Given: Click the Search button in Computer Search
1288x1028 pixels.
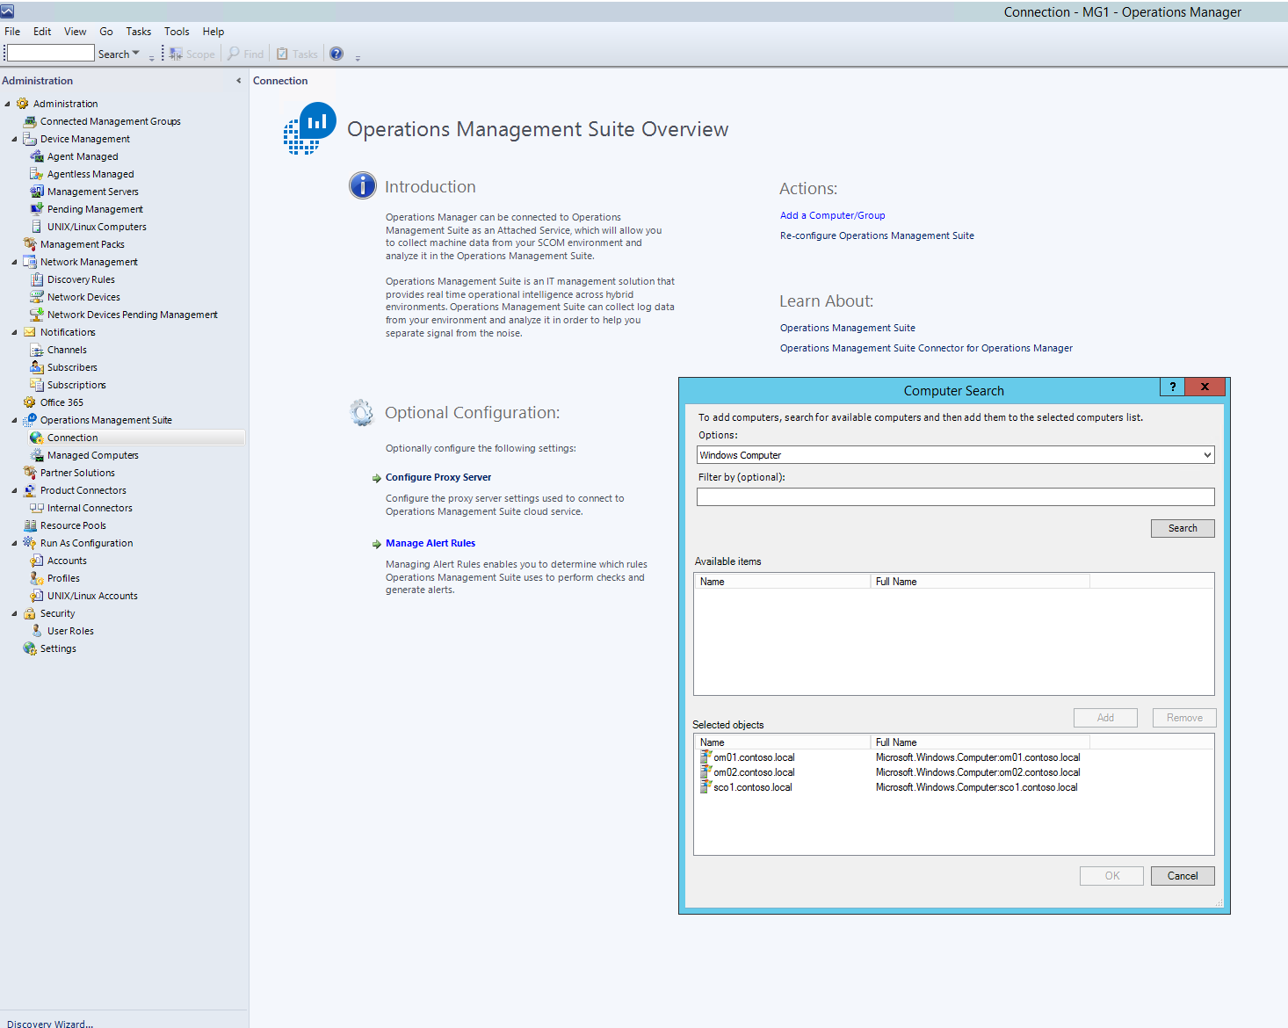Looking at the screenshot, I should [1183, 528].
